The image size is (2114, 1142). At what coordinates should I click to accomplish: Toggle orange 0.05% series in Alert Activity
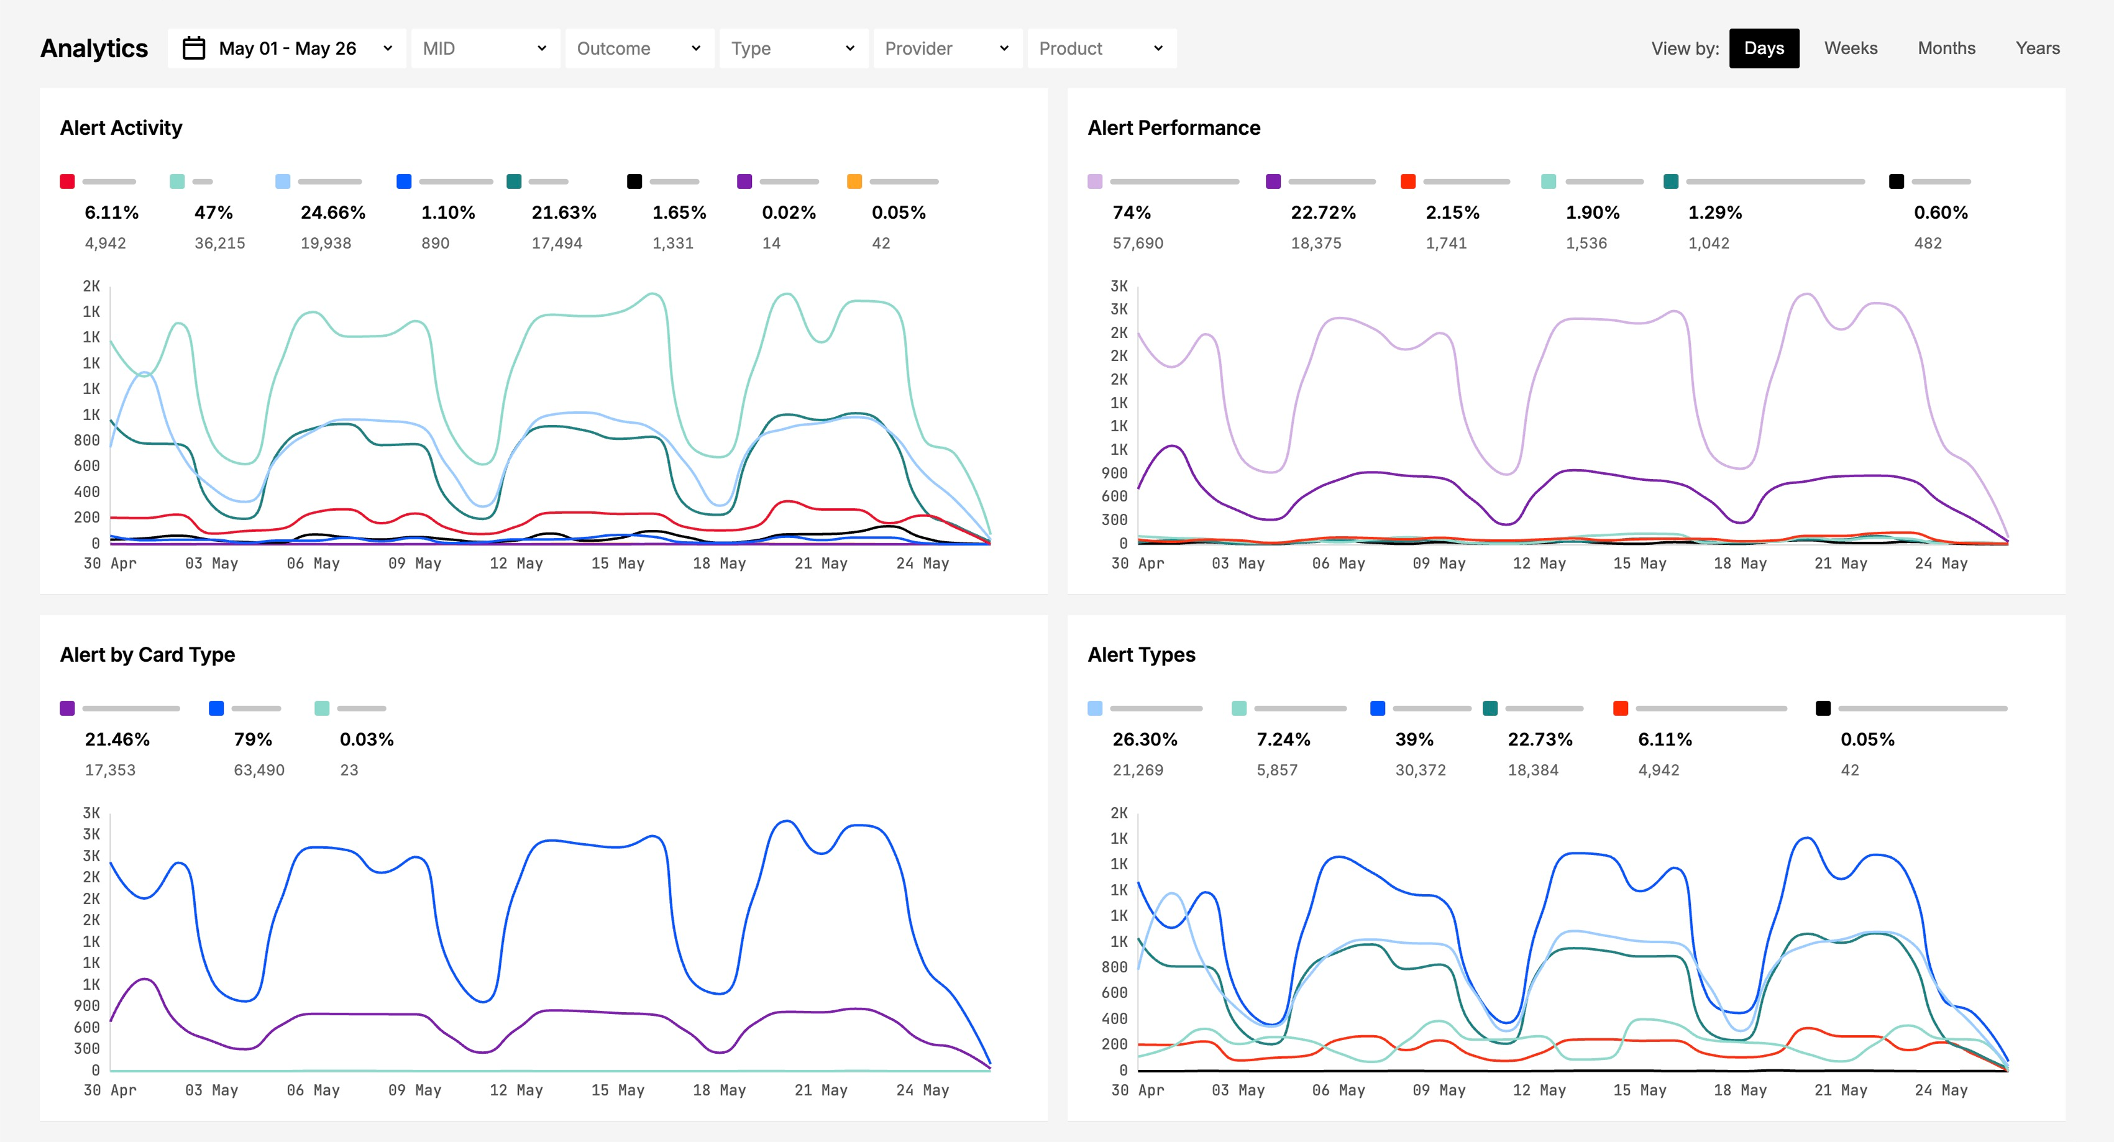tap(854, 181)
